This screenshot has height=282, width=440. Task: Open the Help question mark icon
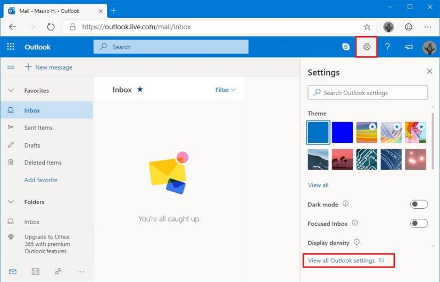tap(387, 47)
